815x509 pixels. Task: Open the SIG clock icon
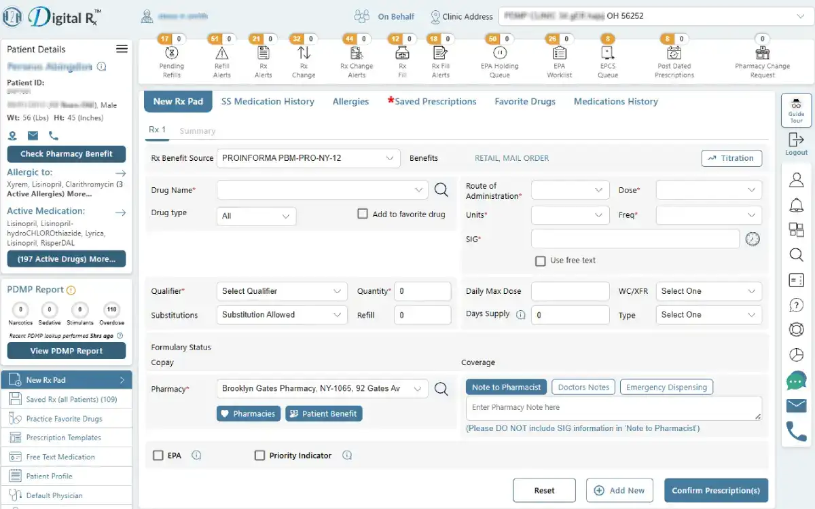coord(753,239)
